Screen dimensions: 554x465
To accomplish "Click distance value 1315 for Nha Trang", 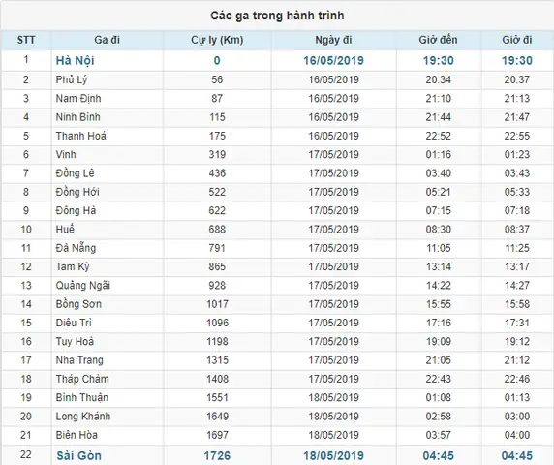I will click(x=217, y=360).
